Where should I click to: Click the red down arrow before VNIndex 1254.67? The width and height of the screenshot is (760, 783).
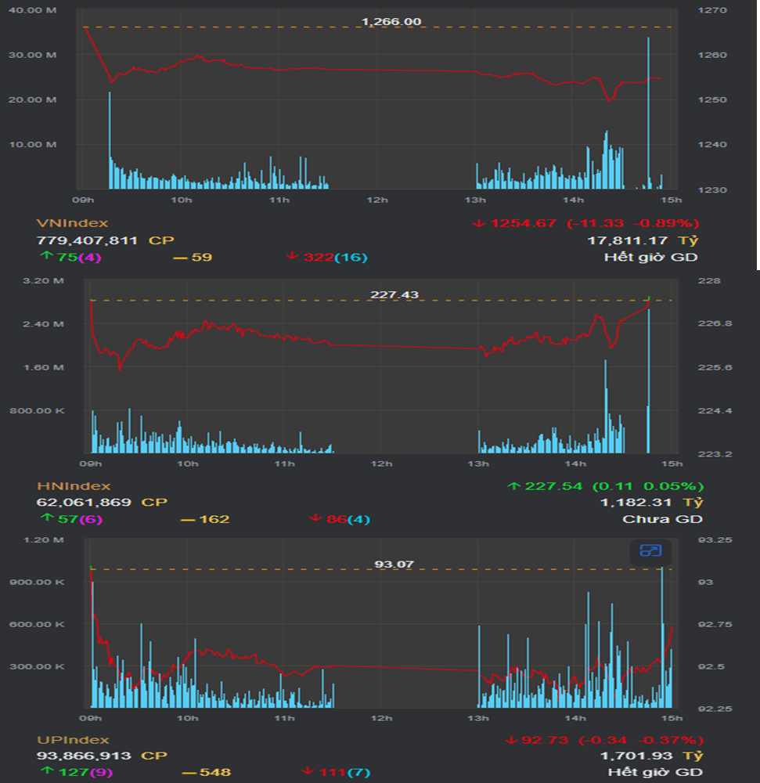[x=479, y=223]
